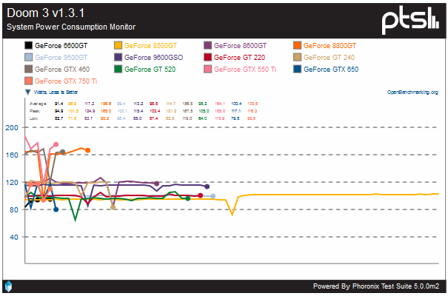448x296 pixels.
Task: Select the GeForce 8600GT legend label
Action: point(240,46)
